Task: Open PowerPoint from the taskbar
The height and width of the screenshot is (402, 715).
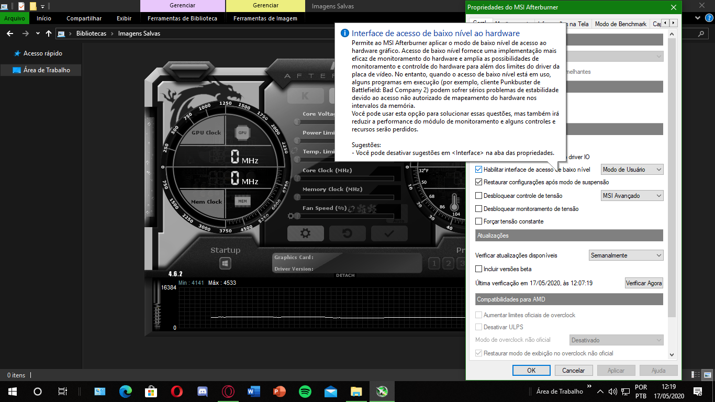Action: coord(280,391)
